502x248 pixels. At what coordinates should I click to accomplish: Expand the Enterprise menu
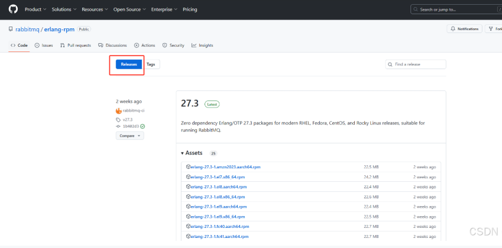tap(164, 9)
